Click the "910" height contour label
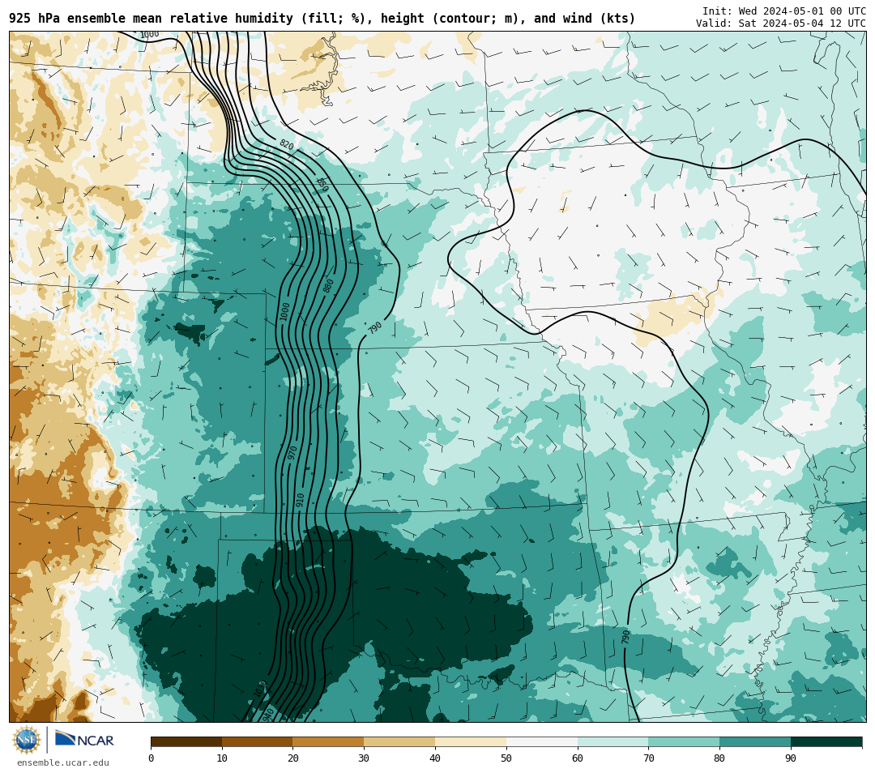This screenshot has height=773, width=875. [300, 500]
